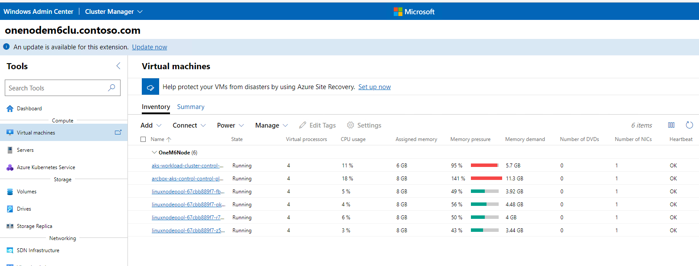Click the Memory demand column header
The height and width of the screenshot is (266, 699).
coord(525,139)
